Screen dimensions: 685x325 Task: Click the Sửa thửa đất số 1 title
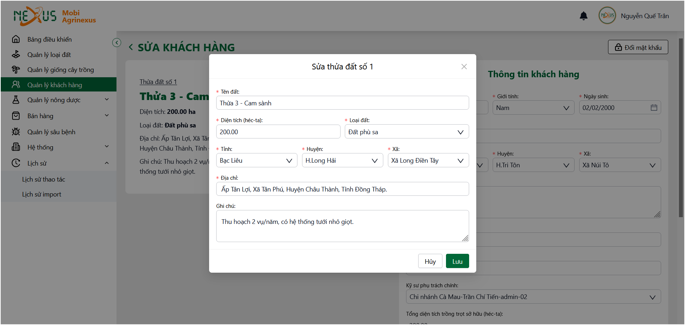click(x=342, y=67)
